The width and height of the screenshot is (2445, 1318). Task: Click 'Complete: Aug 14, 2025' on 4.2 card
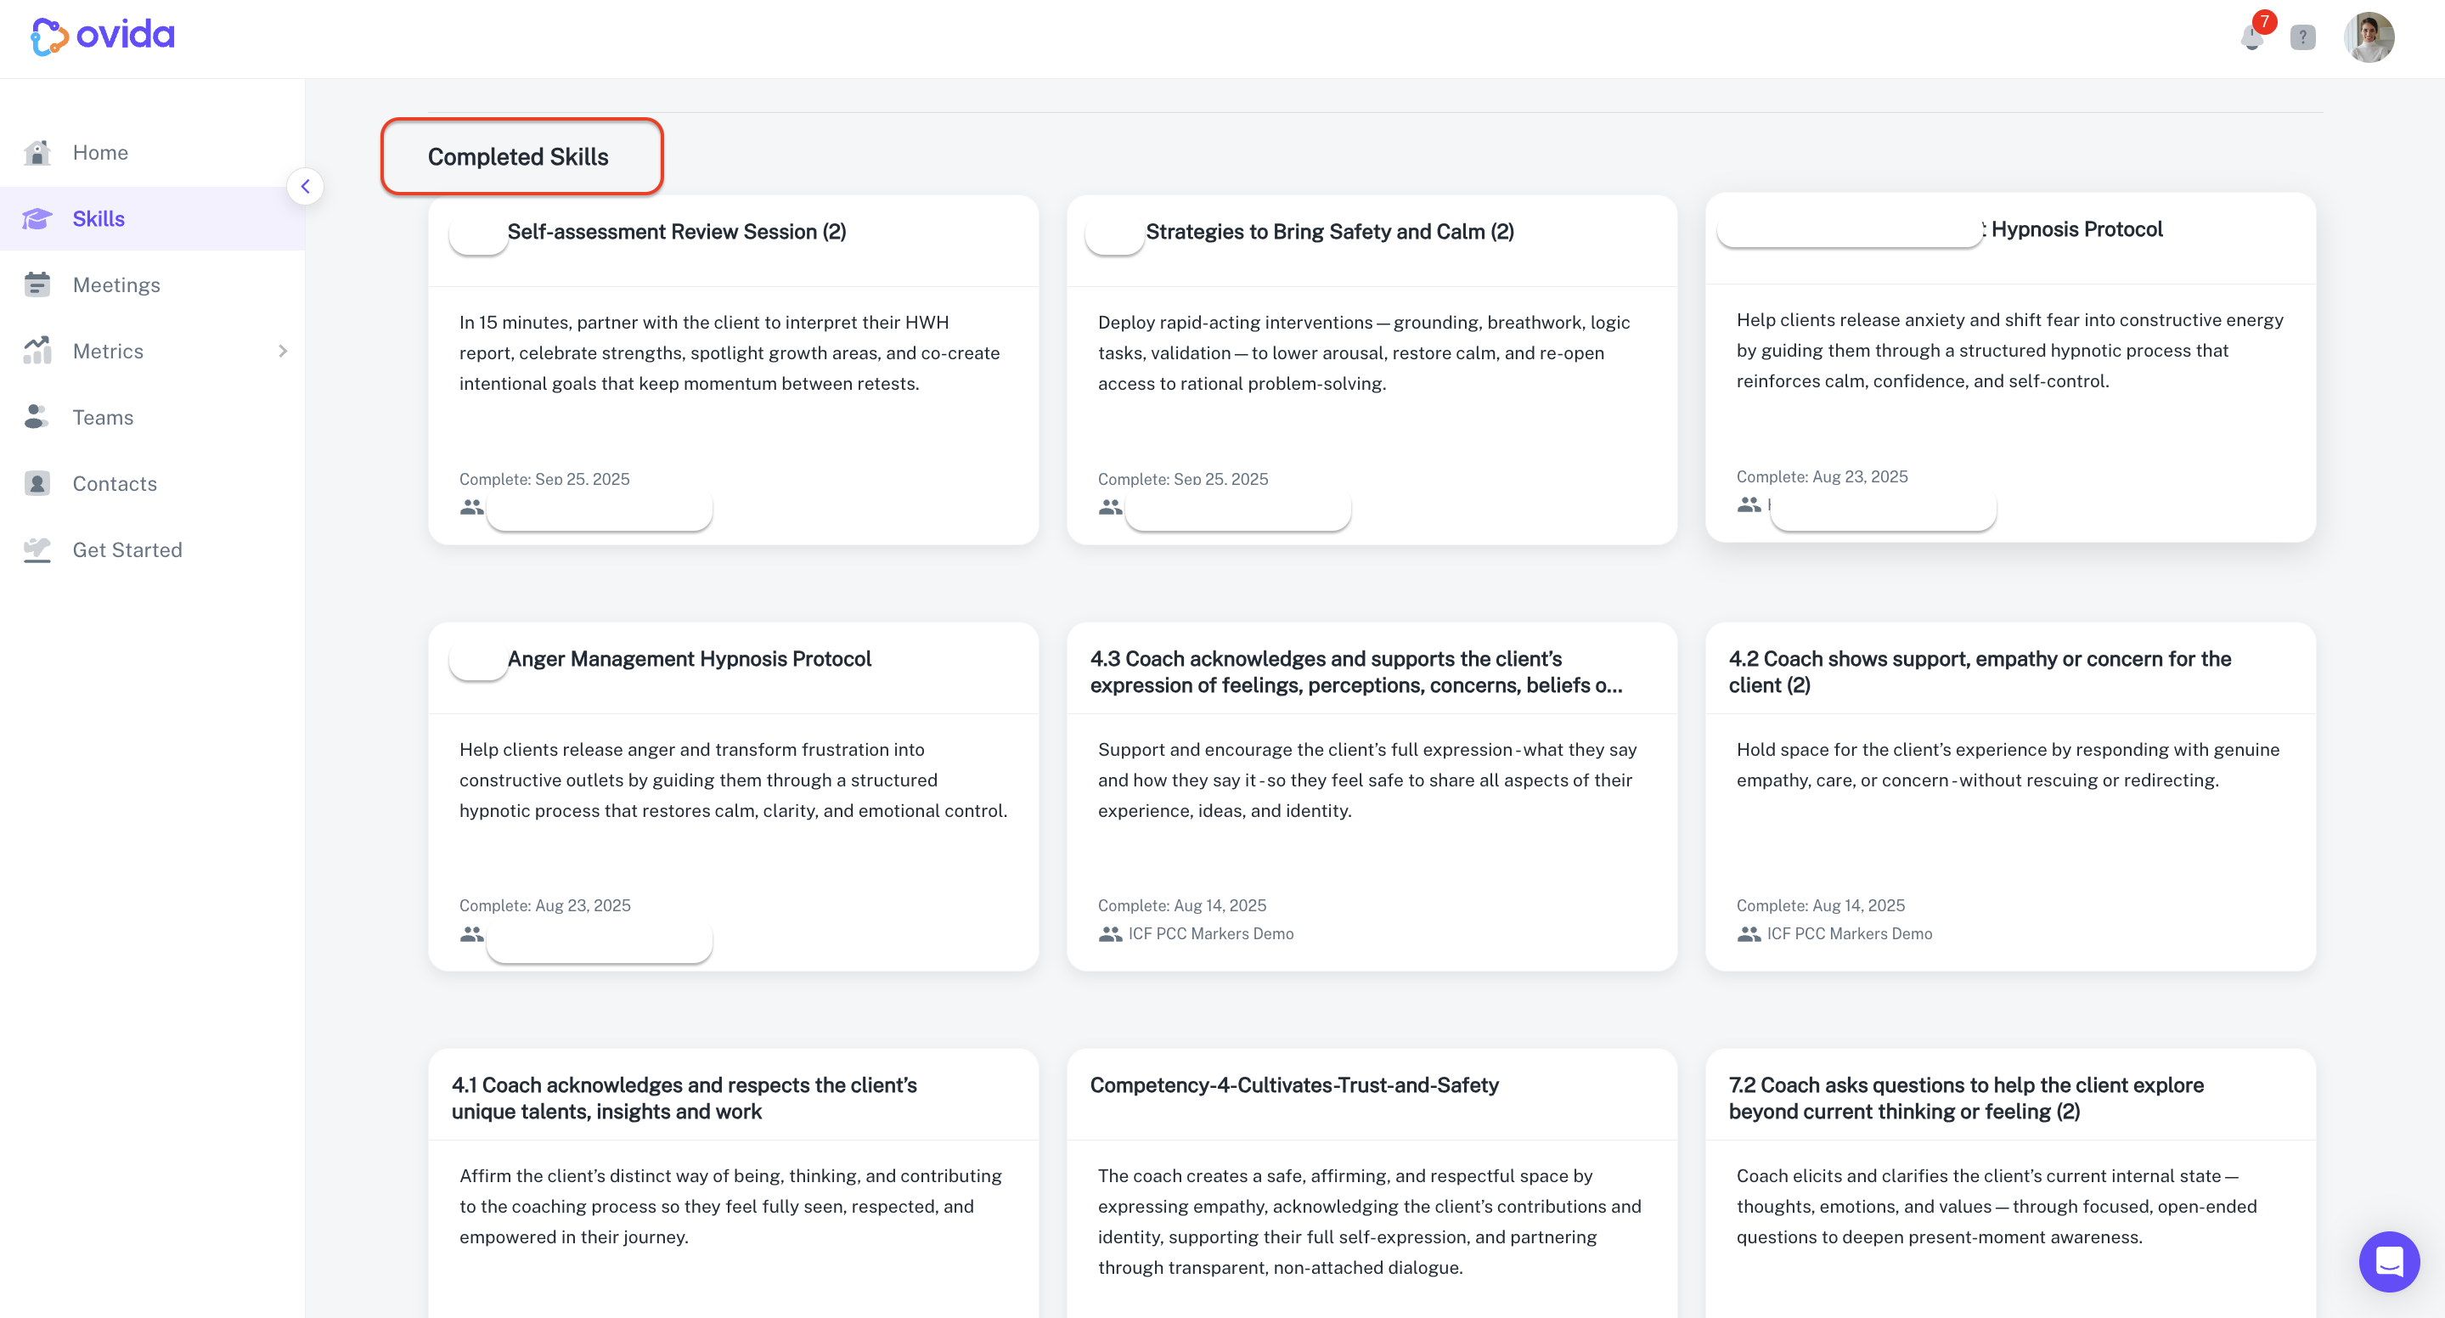[x=1822, y=905]
